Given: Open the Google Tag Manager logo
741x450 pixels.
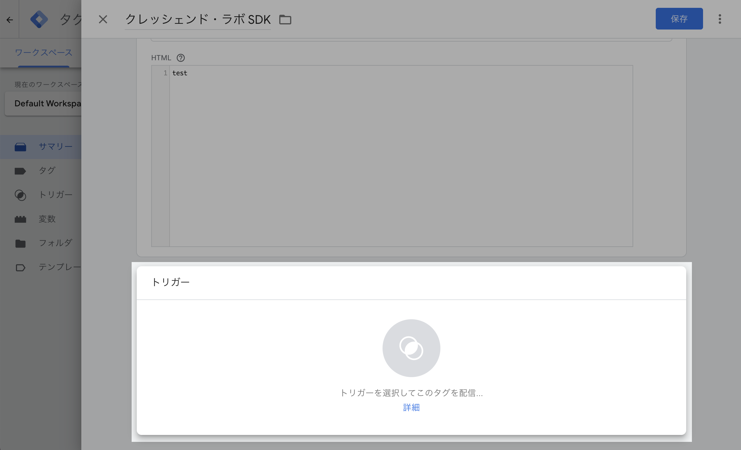Looking at the screenshot, I should coord(39,20).
